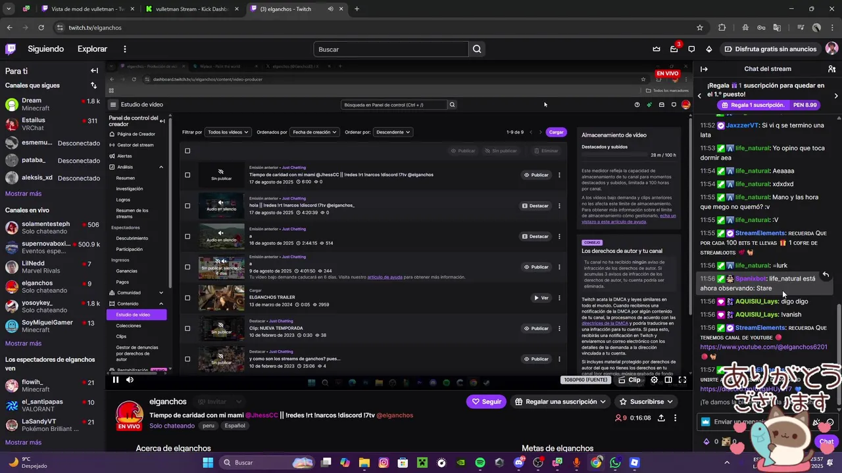Pause the stream playback
The image size is (842, 473).
point(116,380)
